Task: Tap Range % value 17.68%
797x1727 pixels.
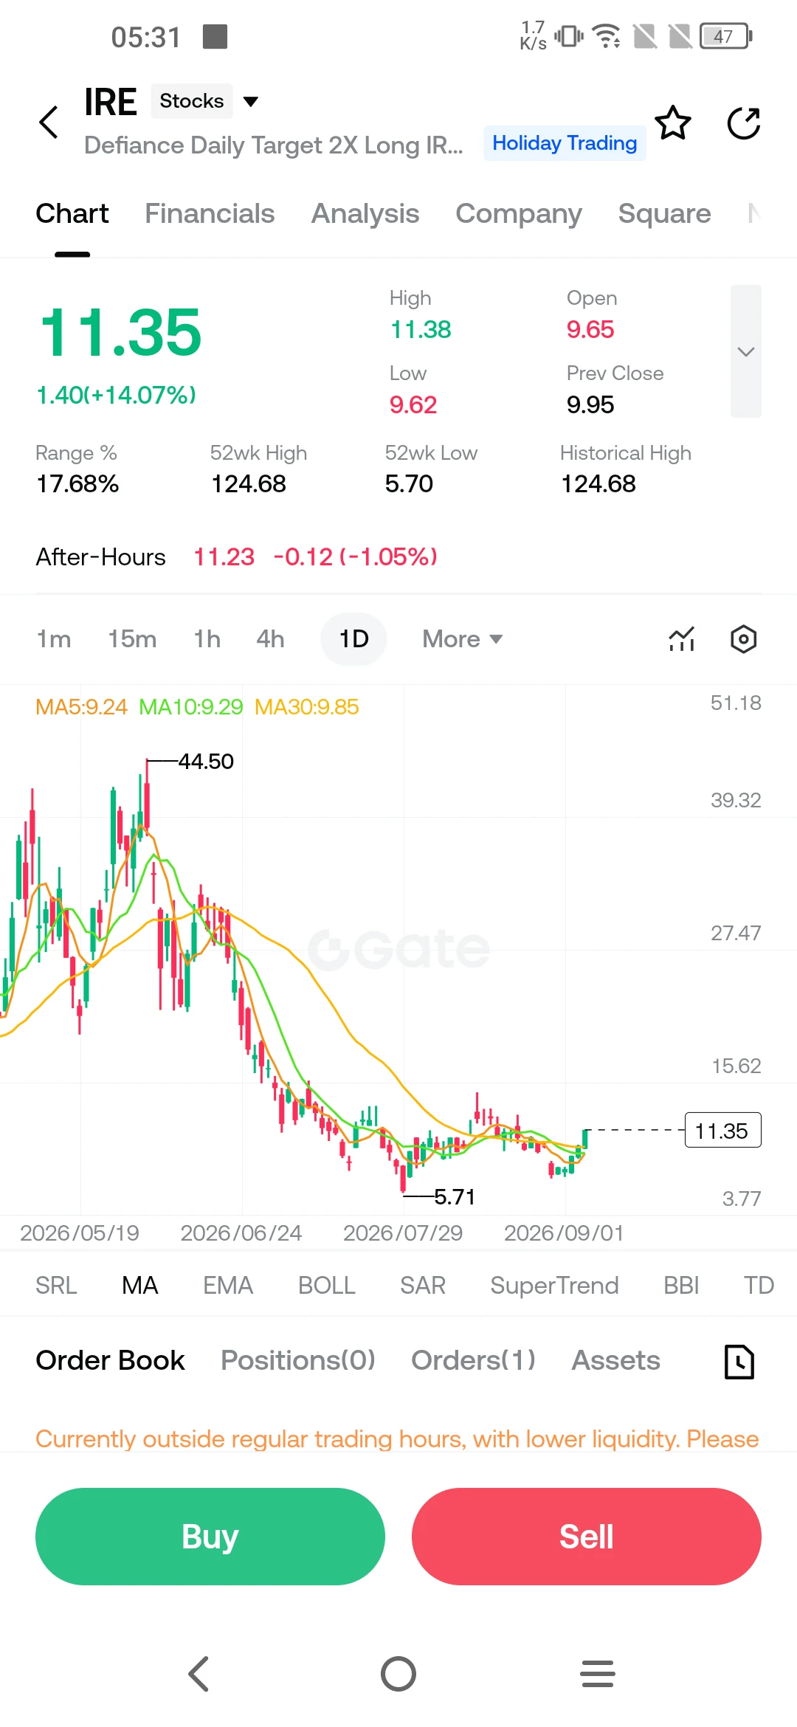Action: pos(77,484)
